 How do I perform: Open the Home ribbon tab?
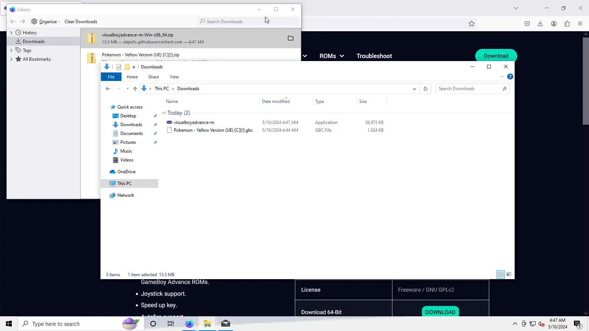[x=132, y=77]
